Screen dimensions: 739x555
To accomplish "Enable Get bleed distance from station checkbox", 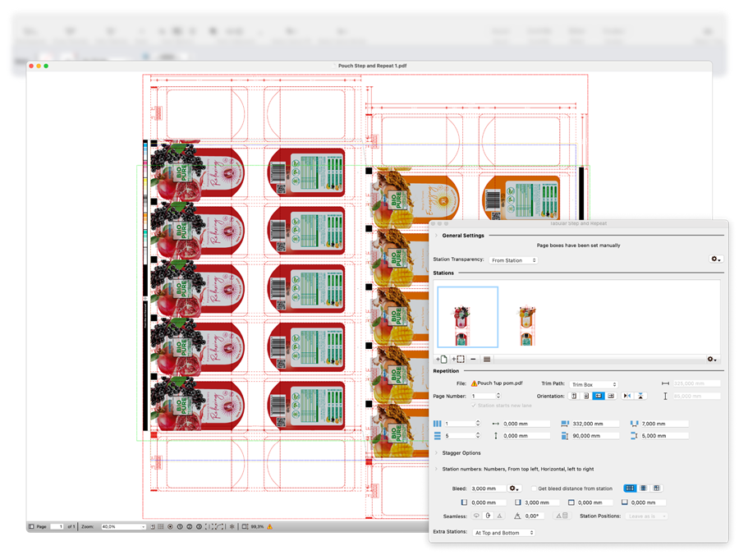I will click(x=534, y=488).
